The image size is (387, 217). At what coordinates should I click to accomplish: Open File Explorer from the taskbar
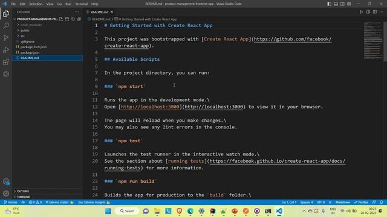pyautogui.click(x=157, y=211)
